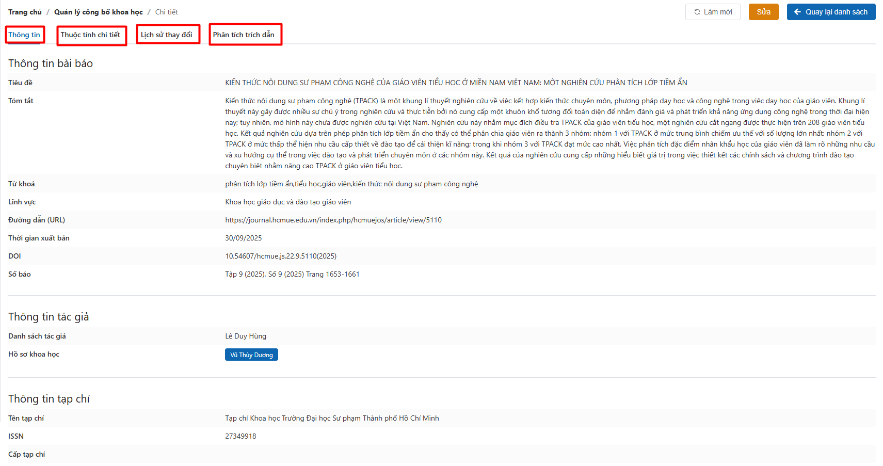This screenshot has width=883, height=466.
Task: Click the DOI value 10.54607/hcmue.js.22.9.5110(2025)
Action: (x=281, y=256)
